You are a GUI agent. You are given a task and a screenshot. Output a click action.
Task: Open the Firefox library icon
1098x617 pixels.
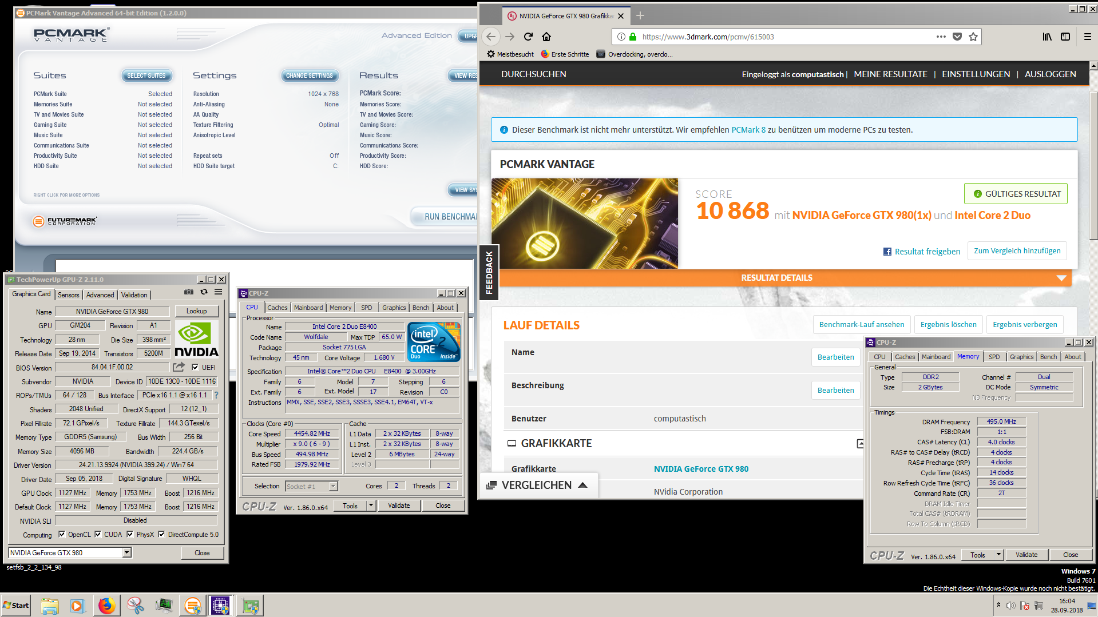(1047, 37)
